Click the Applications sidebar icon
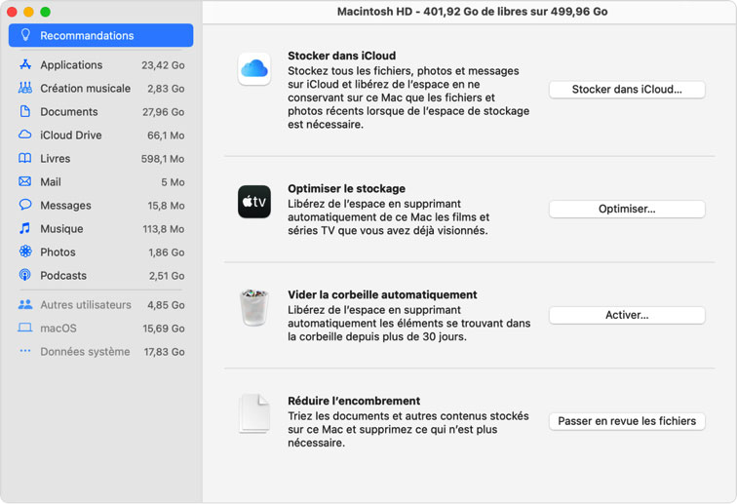Image resolution: width=737 pixels, height=504 pixels. 25,65
